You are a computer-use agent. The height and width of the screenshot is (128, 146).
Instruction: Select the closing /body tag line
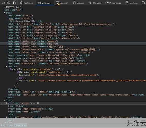point(10,120)
